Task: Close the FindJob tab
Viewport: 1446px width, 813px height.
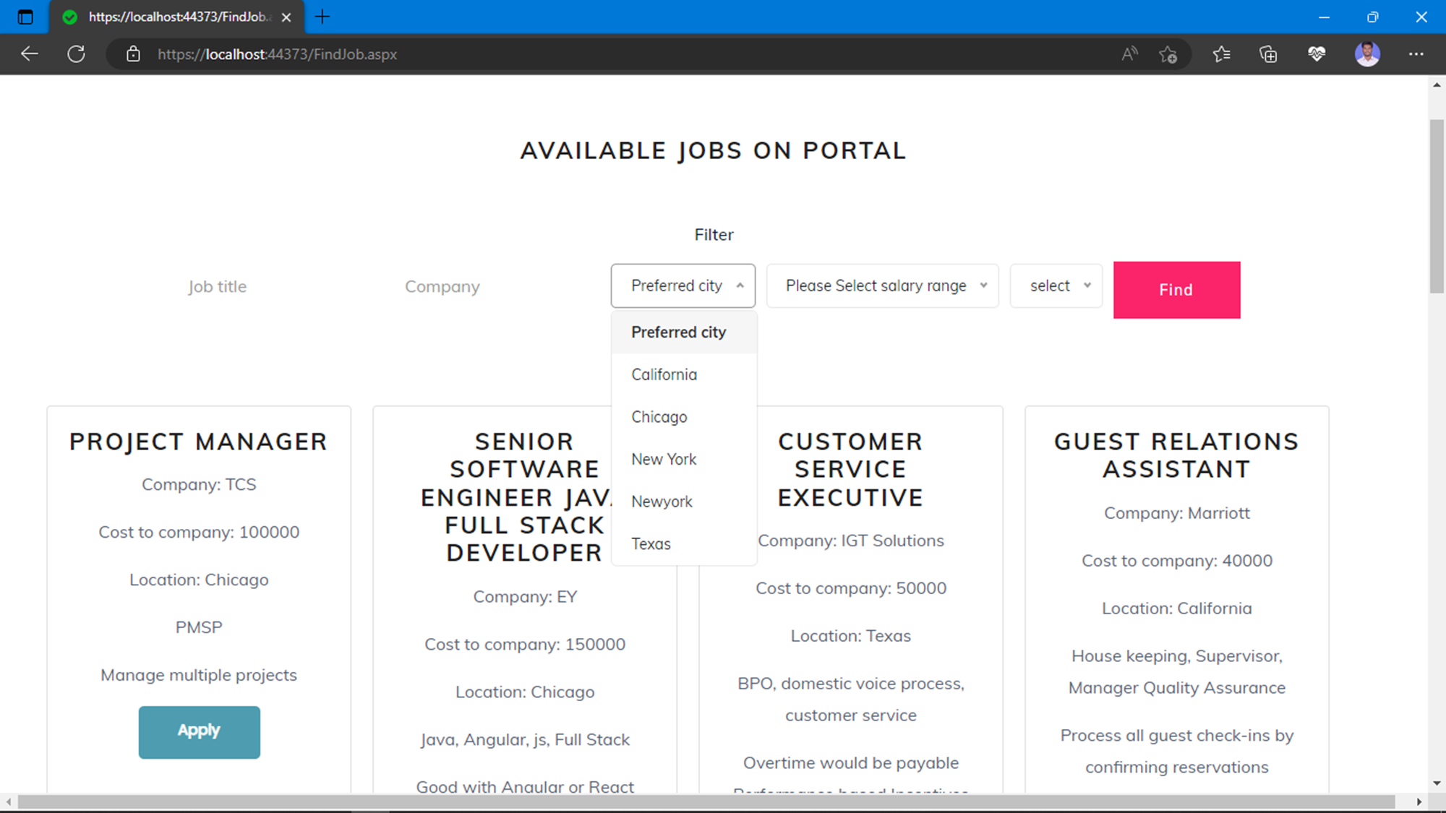Action: coord(286,17)
